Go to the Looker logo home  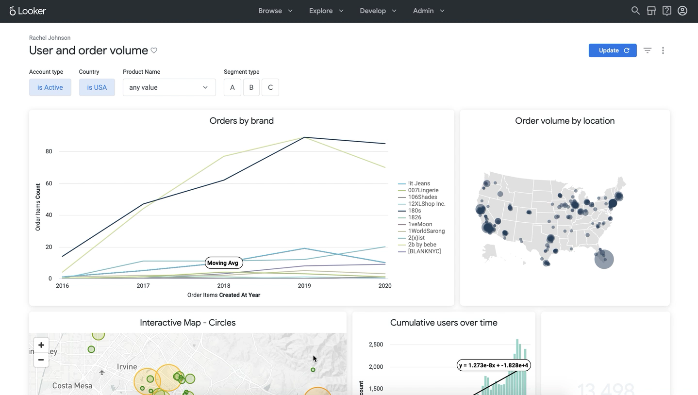[x=28, y=11]
